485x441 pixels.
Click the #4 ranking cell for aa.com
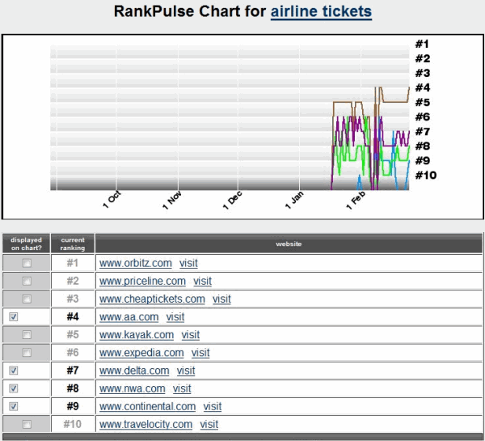pyautogui.click(x=73, y=317)
